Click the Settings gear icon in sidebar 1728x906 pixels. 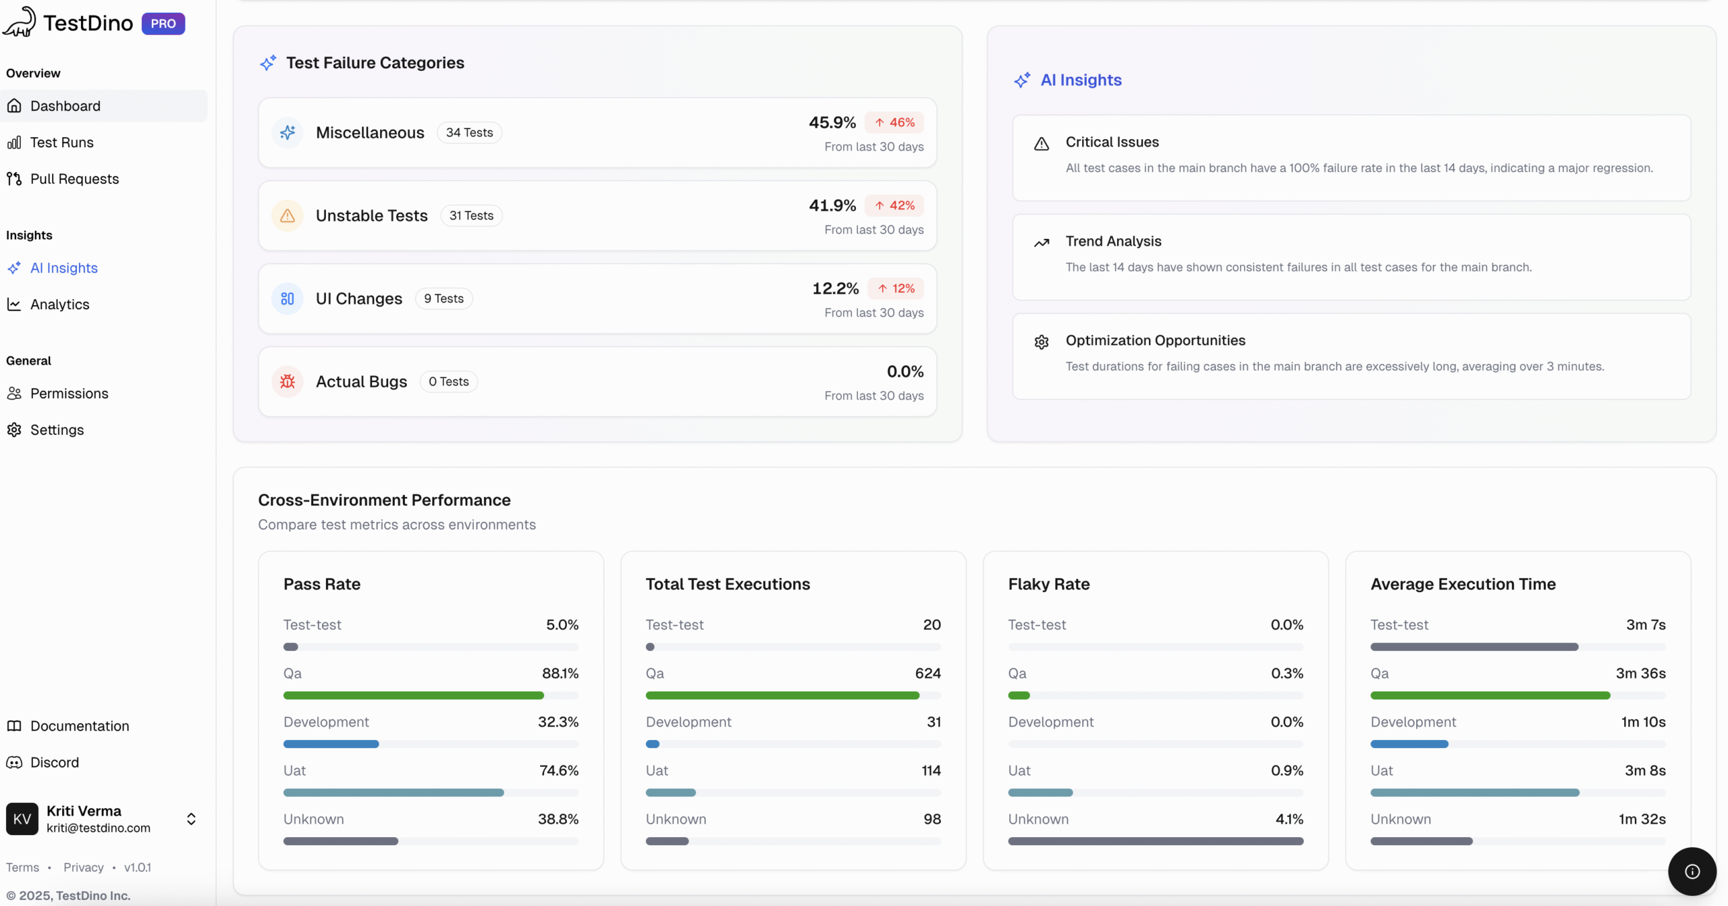14,429
